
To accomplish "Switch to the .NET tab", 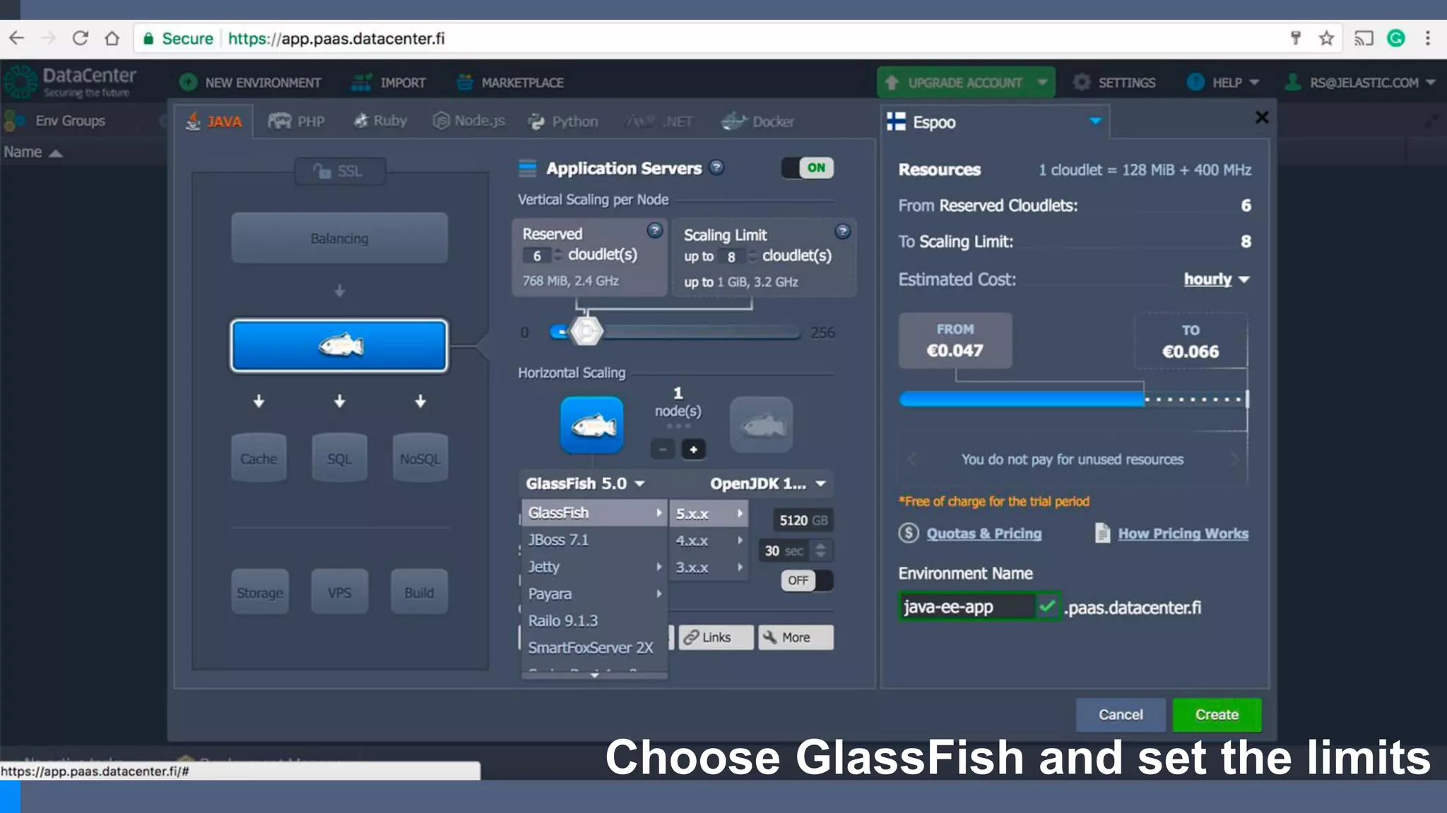I will 659,121.
